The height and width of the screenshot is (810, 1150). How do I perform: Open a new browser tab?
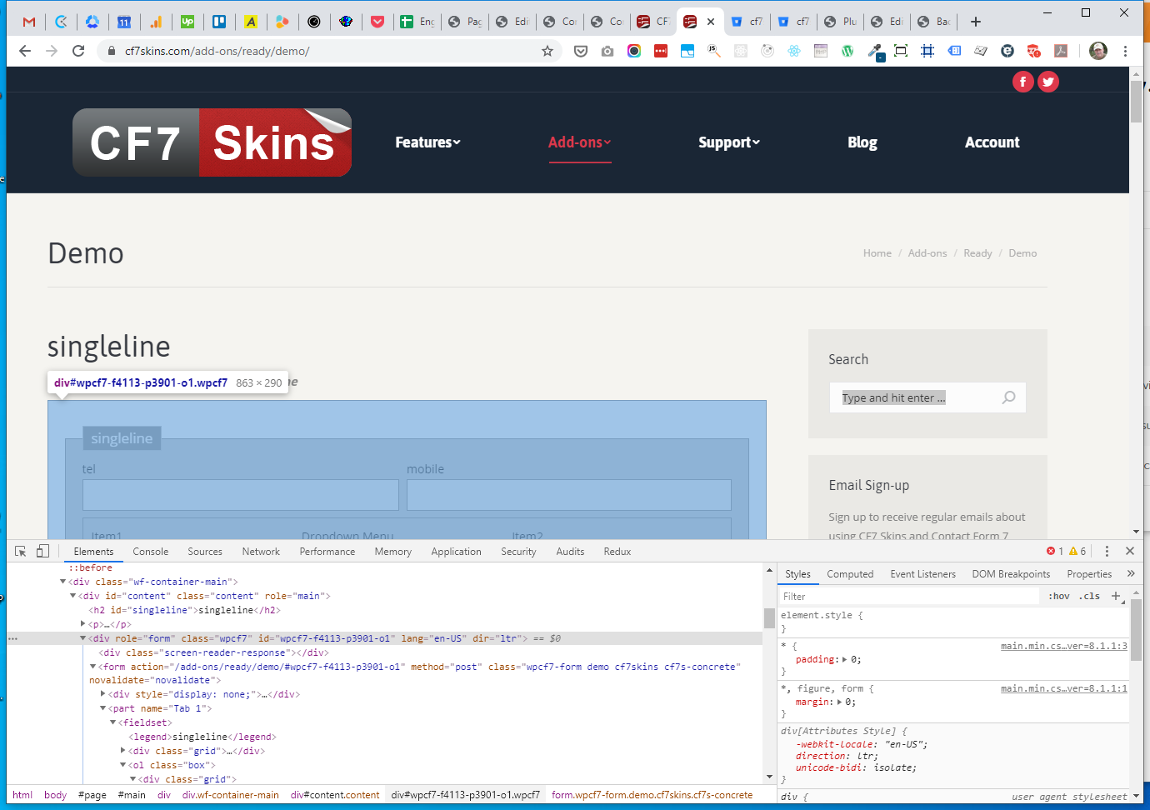point(976,22)
